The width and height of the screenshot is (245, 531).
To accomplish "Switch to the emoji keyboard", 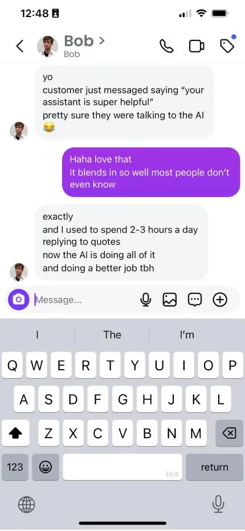I will [46, 467].
